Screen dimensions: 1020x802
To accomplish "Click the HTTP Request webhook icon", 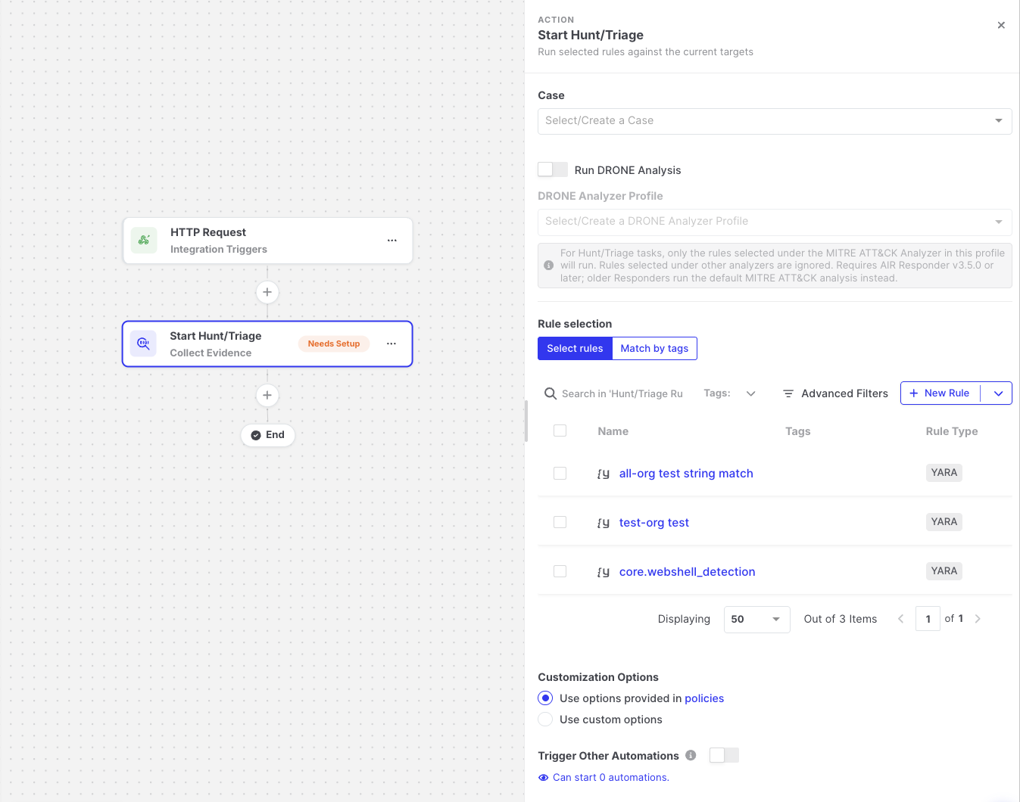I will tap(144, 240).
